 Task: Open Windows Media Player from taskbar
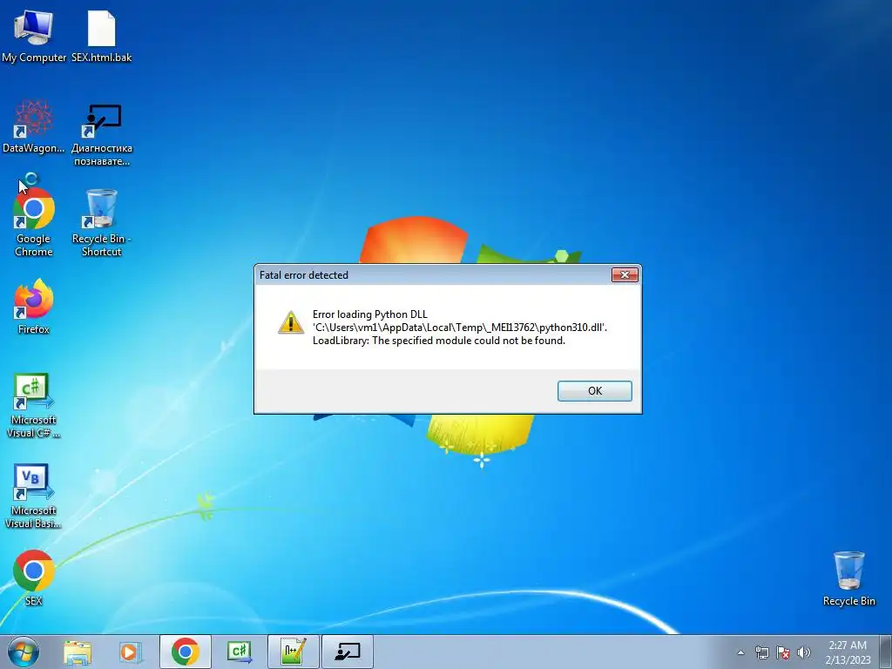pyautogui.click(x=131, y=652)
